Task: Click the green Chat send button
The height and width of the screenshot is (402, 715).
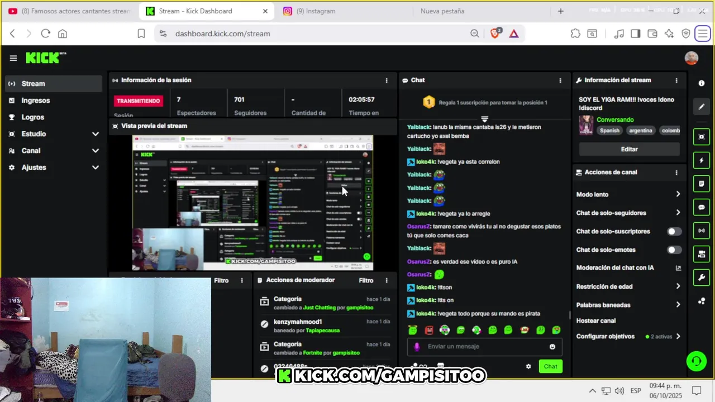Action: (551, 366)
